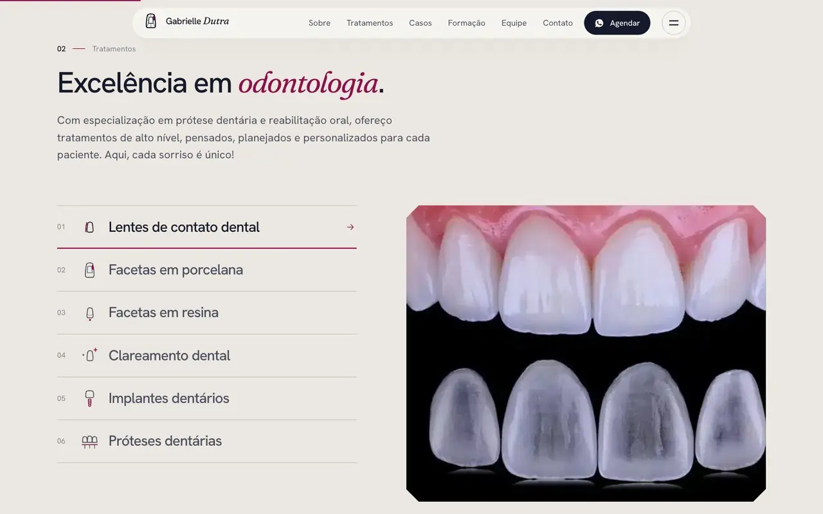Click the 'Excelência em odontologia.' heading
The width and height of the screenshot is (823, 514).
(221, 84)
